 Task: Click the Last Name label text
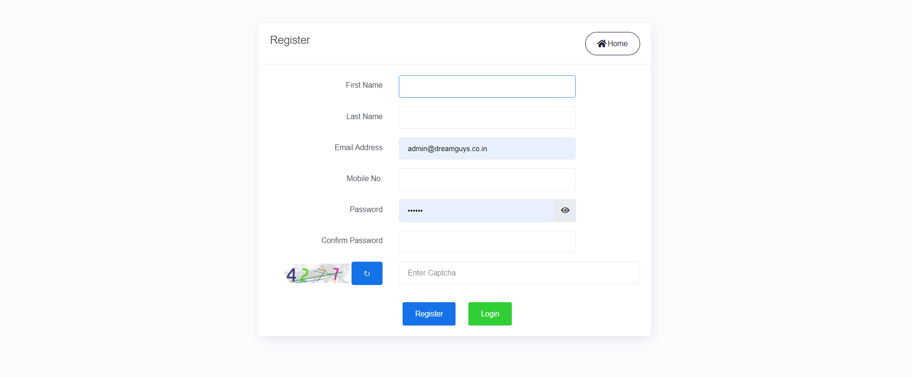(x=364, y=117)
